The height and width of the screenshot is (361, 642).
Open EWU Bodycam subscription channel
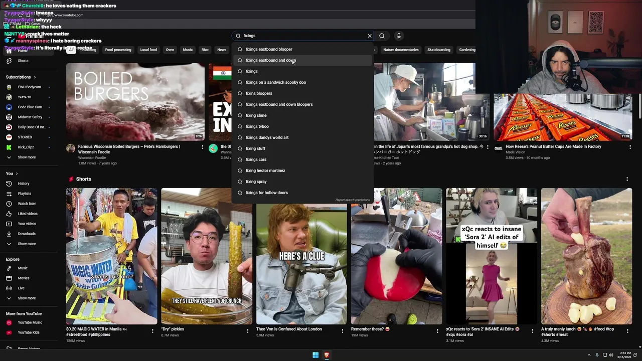(29, 87)
